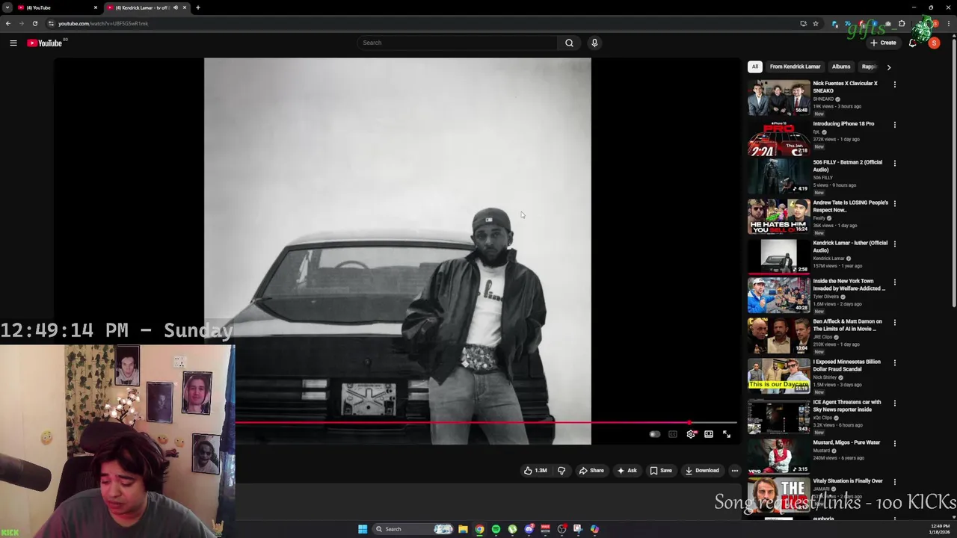
Task: Open the YouTube guide hamburger menu
Action: [13, 43]
